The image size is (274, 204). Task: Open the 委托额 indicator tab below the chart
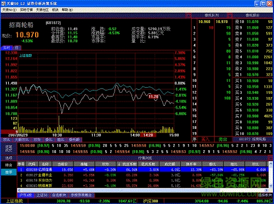click(74, 140)
